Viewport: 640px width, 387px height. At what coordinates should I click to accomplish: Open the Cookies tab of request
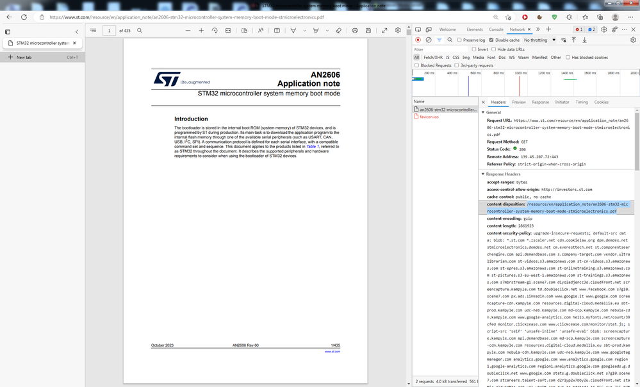601,102
